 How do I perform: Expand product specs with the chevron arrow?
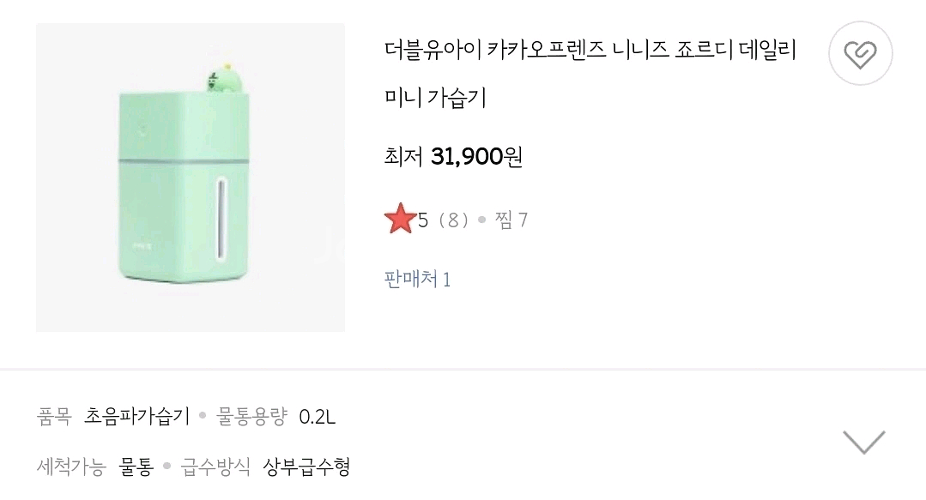click(863, 442)
